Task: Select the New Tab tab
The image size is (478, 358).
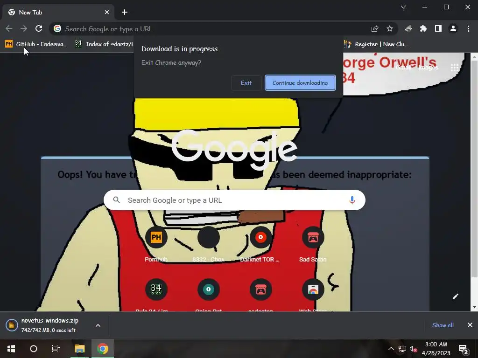Action: pos(58,12)
